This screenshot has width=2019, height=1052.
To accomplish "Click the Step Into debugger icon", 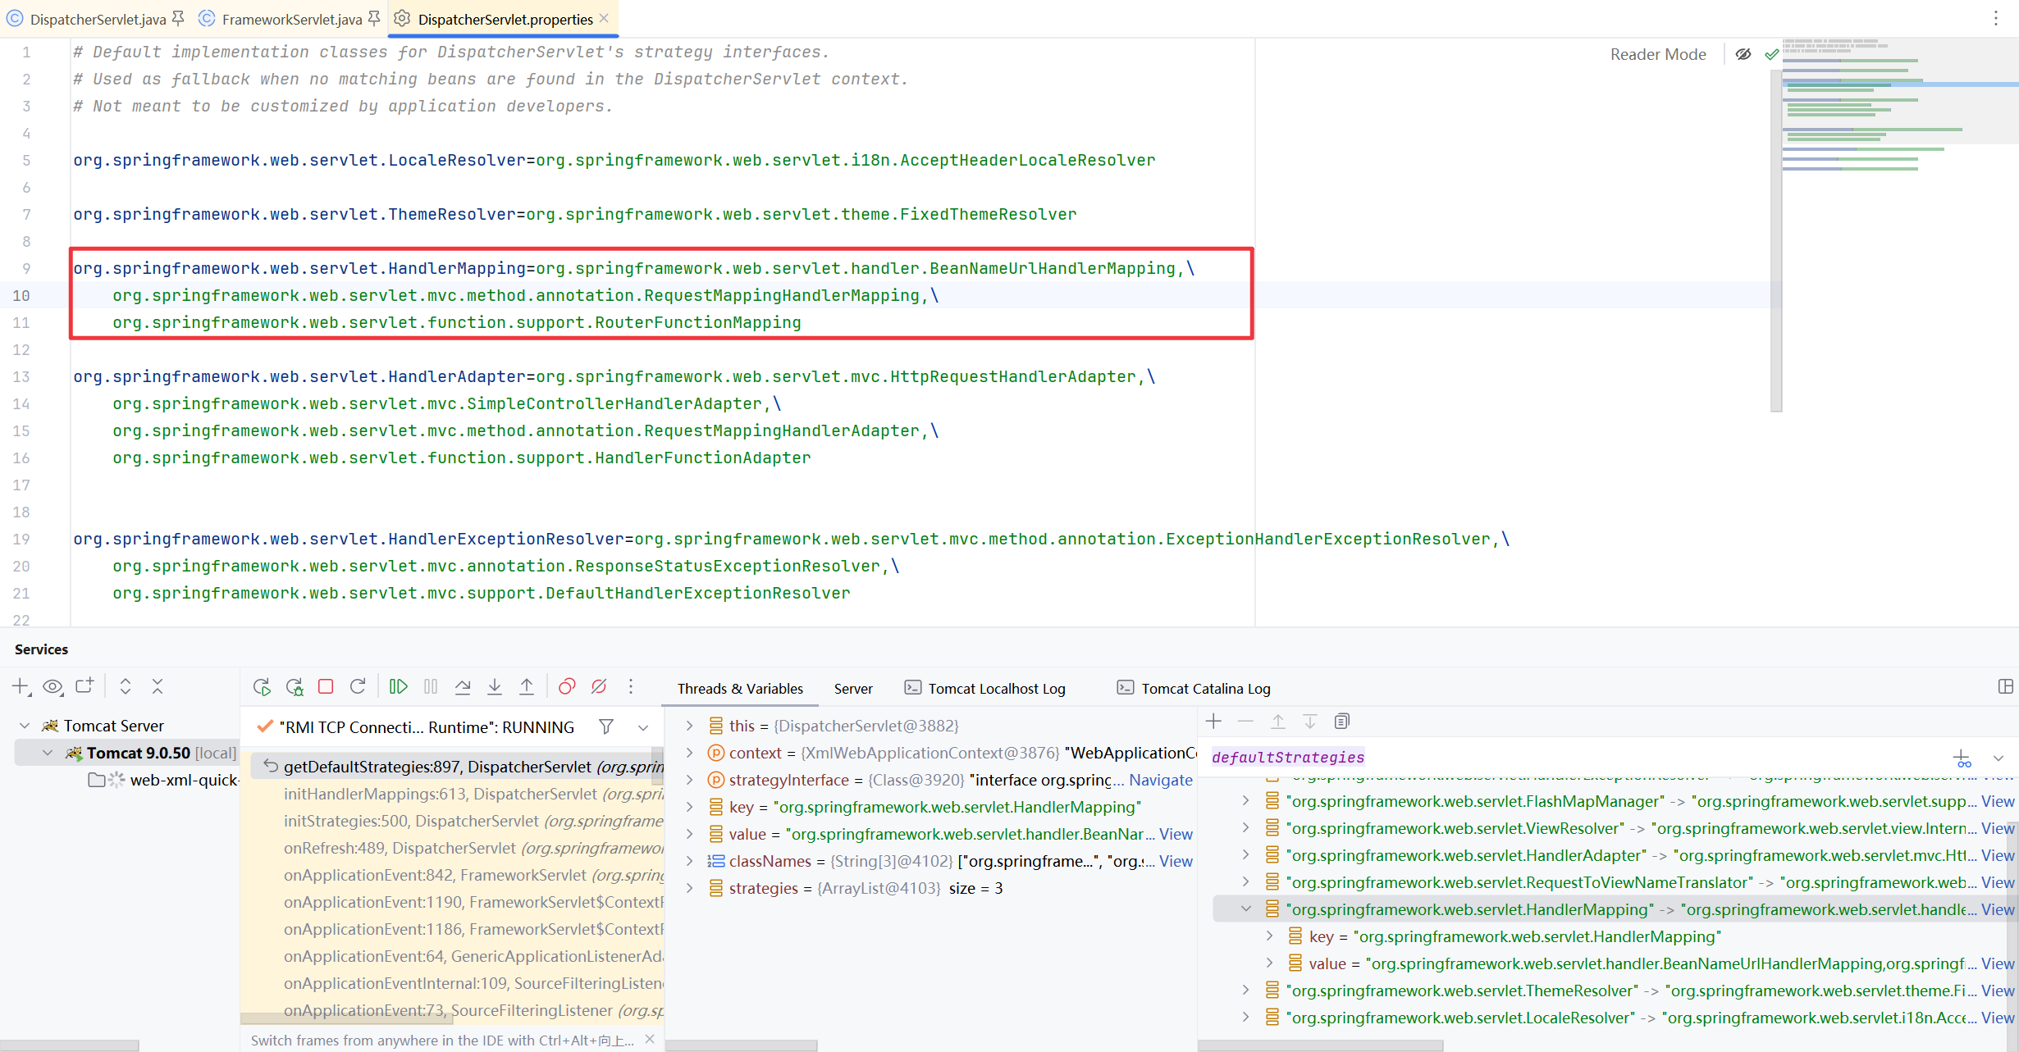I will pyautogui.click(x=495, y=687).
